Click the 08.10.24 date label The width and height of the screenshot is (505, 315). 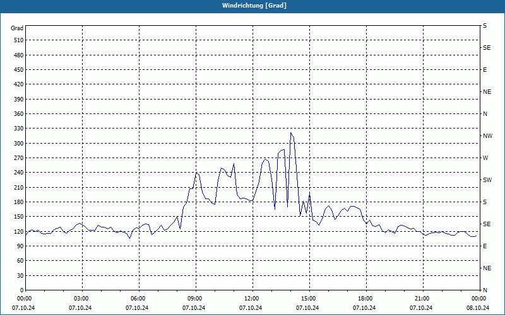(478, 308)
